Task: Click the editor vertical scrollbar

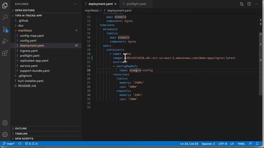Action: (x=261, y=64)
